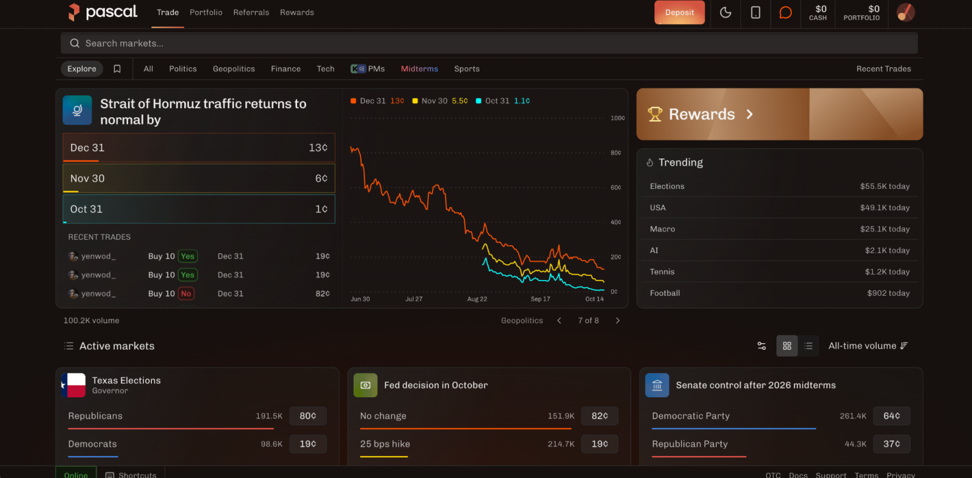Open the user profile avatar
Image resolution: width=972 pixels, height=478 pixels.
click(906, 13)
